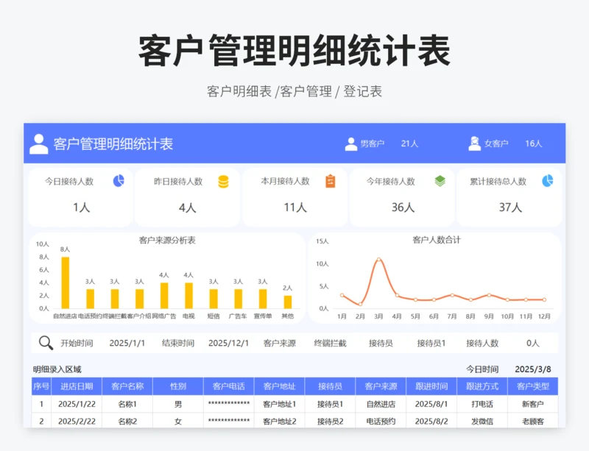Image resolution: width=589 pixels, height=451 pixels.
Task: Click the 接待员 column header in table
Action: [x=330, y=386]
